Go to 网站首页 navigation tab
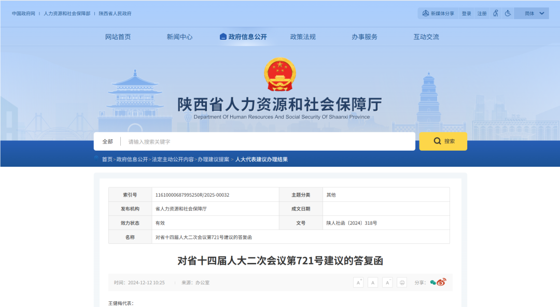 tap(118, 37)
